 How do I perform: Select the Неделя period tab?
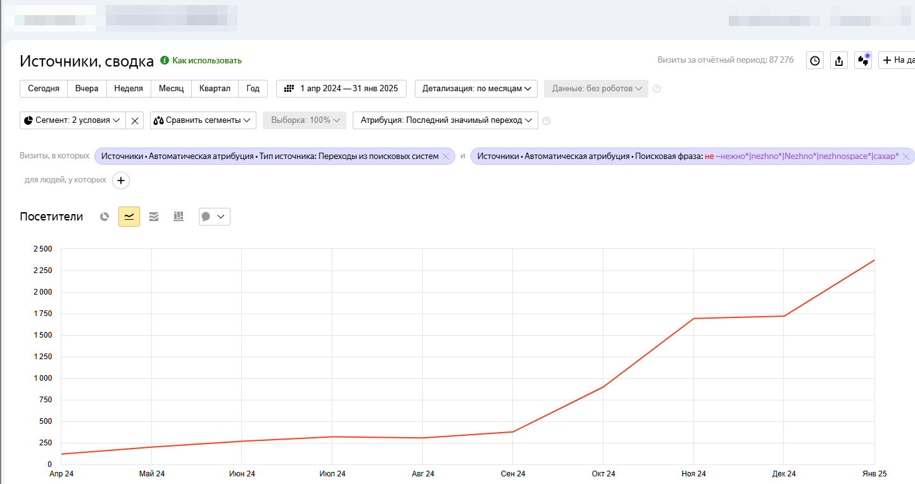[x=129, y=89]
